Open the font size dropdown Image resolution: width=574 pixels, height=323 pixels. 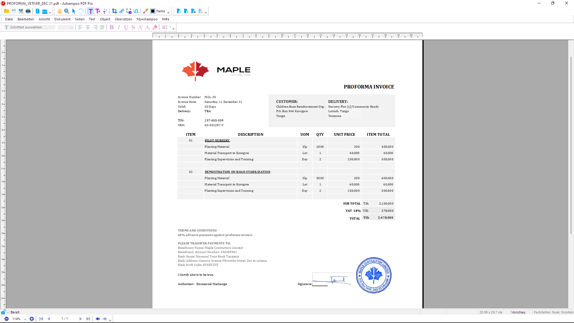pos(71,27)
